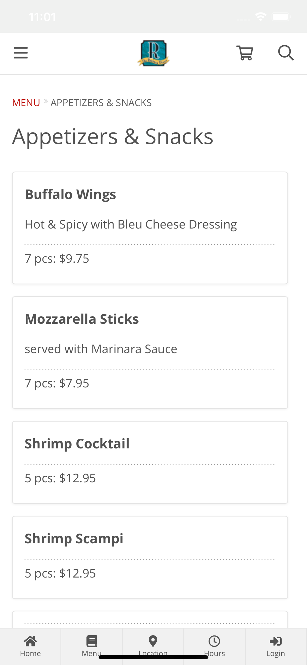Tap the search magnifier icon

(x=286, y=53)
